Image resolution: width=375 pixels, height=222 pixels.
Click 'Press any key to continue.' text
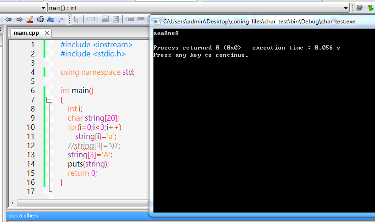(201, 55)
